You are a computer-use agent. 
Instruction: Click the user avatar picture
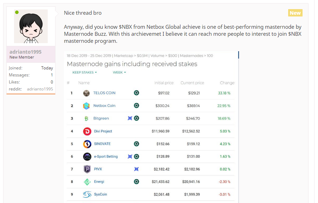[31, 26]
